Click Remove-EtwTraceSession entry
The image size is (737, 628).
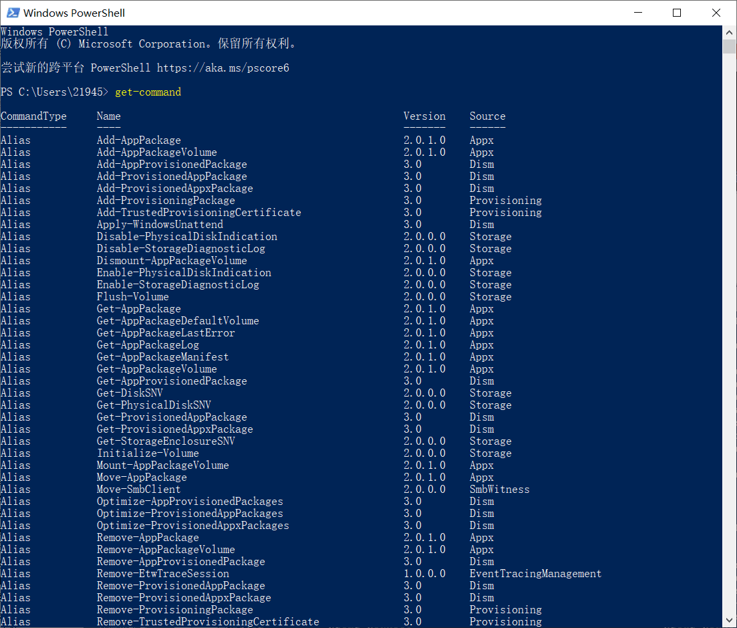[162, 574]
